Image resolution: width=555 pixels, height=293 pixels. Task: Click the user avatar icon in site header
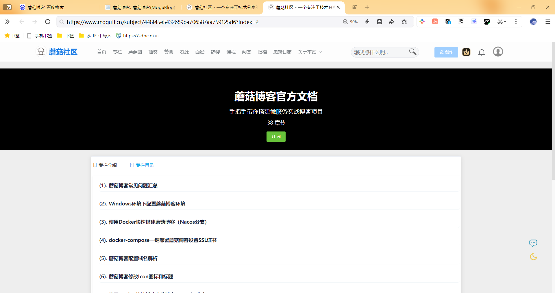click(x=498, y=52)
